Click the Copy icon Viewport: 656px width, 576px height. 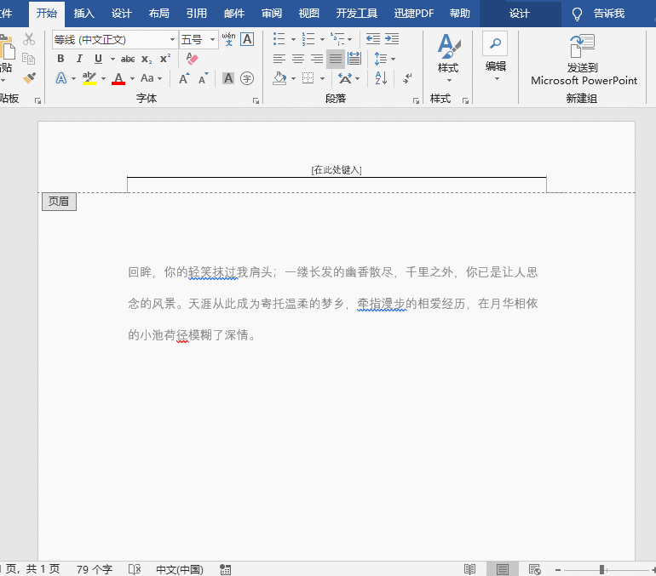28,59
